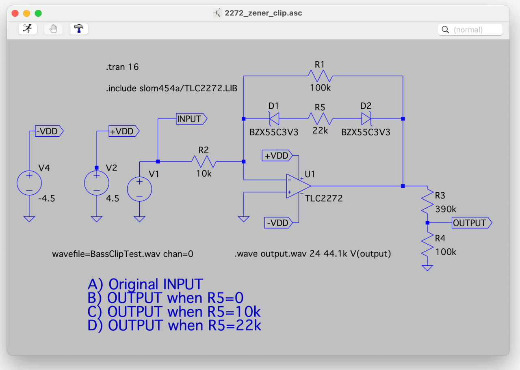Viewport: 520px width, 370px height.
Task: Click R3 value 390k
Action: pyautogui.click(x=446, y=209)
